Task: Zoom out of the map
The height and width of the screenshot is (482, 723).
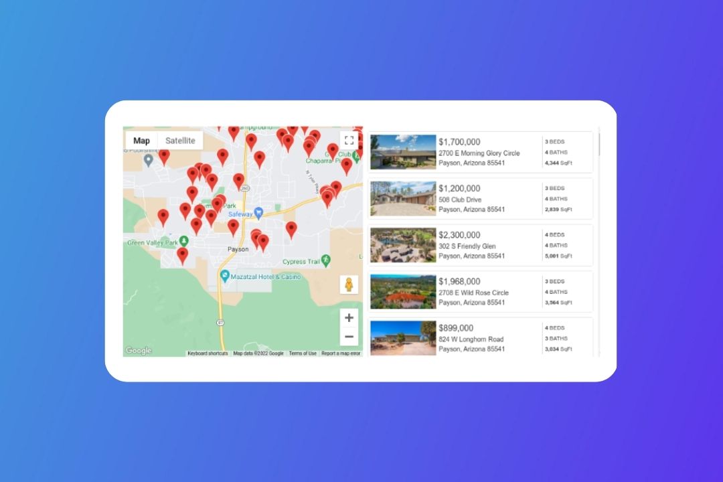Action: 349,337
